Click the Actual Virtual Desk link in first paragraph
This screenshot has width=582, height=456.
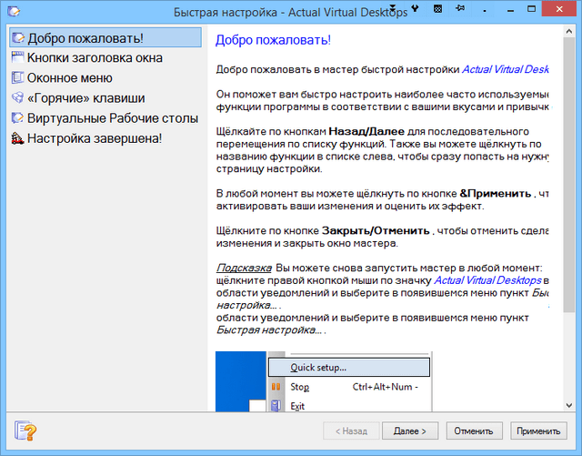[506, 69]
